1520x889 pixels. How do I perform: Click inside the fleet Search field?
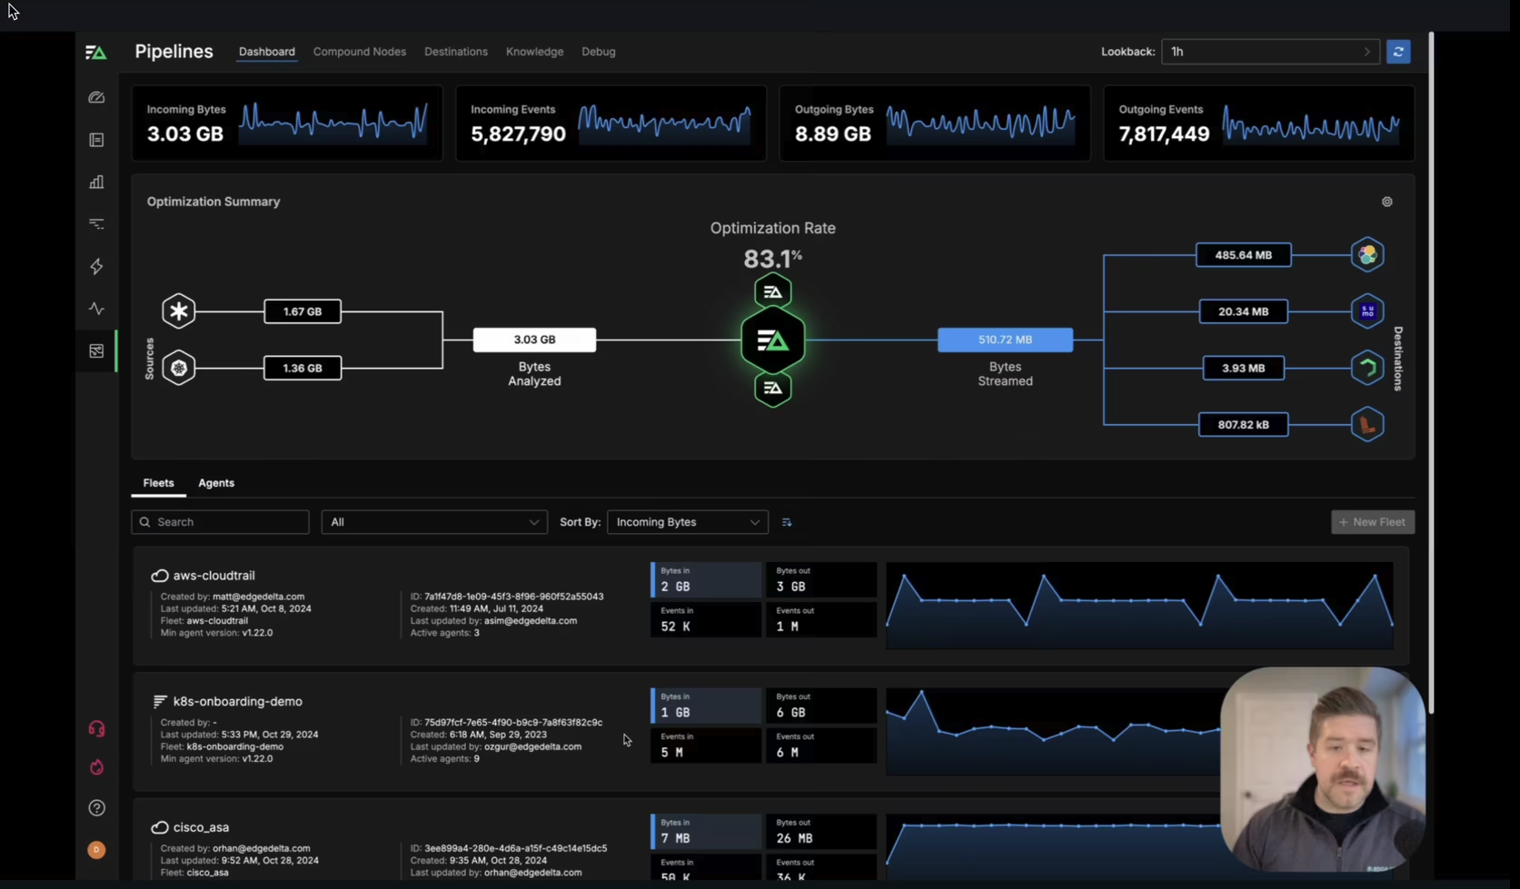[x=220, y=522]
